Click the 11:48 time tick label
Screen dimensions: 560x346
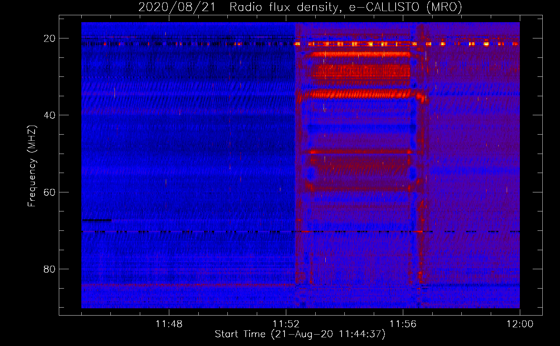point(169,324)
